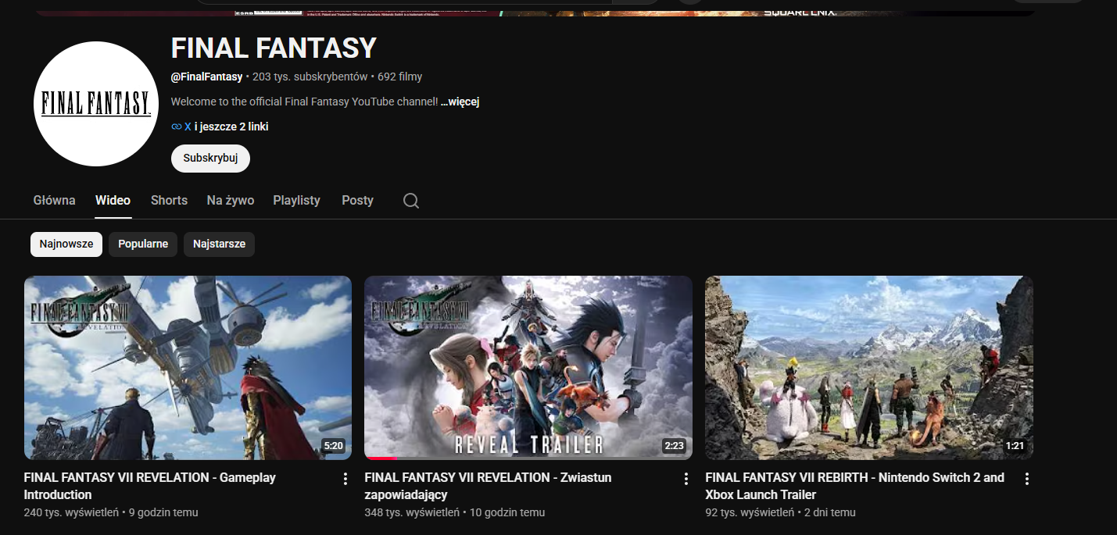The width and height of the screenshot is (1117, 535).
Task: Open 'i jeszcze 2 linki' links
Action: tap(231, 127)
